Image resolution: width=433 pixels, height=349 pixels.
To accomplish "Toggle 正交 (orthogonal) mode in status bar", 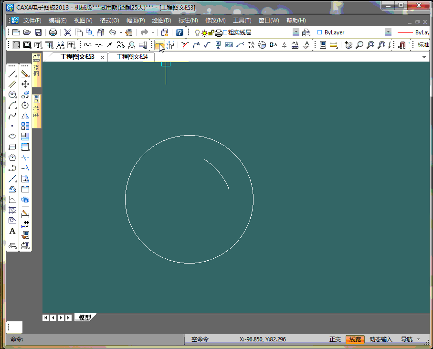I will click(335, 339).
